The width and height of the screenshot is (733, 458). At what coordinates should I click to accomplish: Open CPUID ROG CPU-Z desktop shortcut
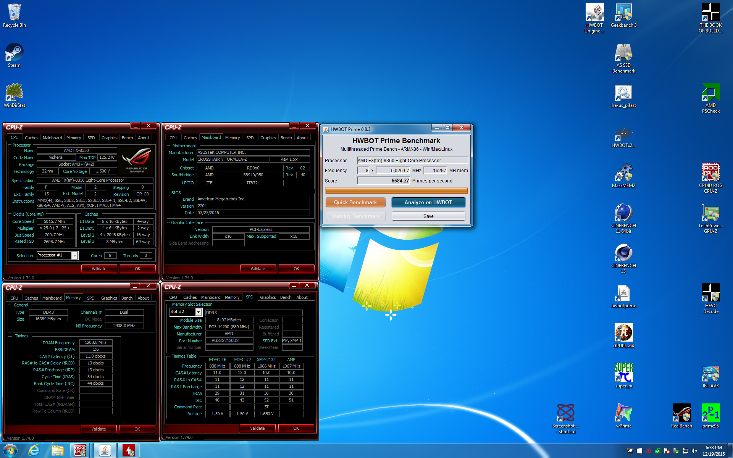(710, 179)
